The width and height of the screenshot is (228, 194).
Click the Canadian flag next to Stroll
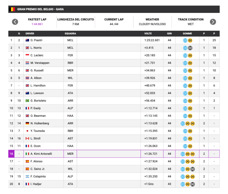coord(27,138)
